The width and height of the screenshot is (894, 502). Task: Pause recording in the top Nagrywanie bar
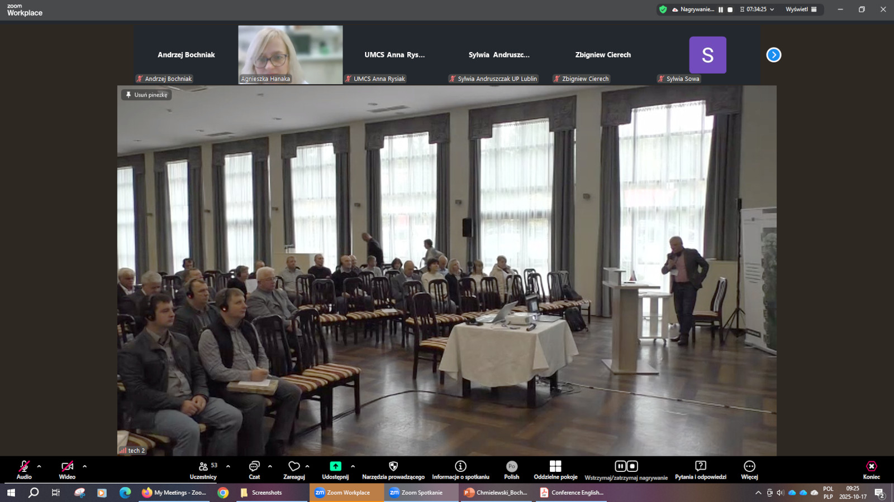(721, 9)
